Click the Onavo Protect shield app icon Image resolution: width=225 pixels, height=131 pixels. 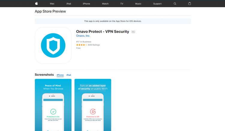click(x=53, y=45)
